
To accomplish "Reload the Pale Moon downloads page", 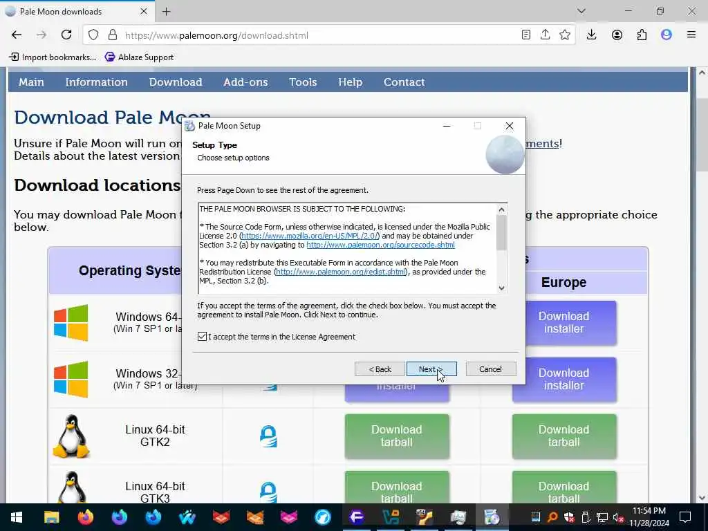I will (66, 35).
